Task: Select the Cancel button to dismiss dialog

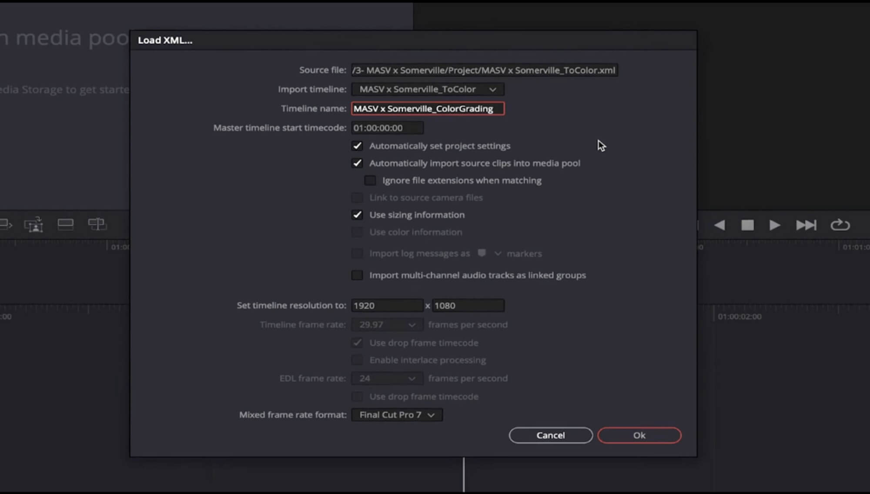Action: pos(550,435)
